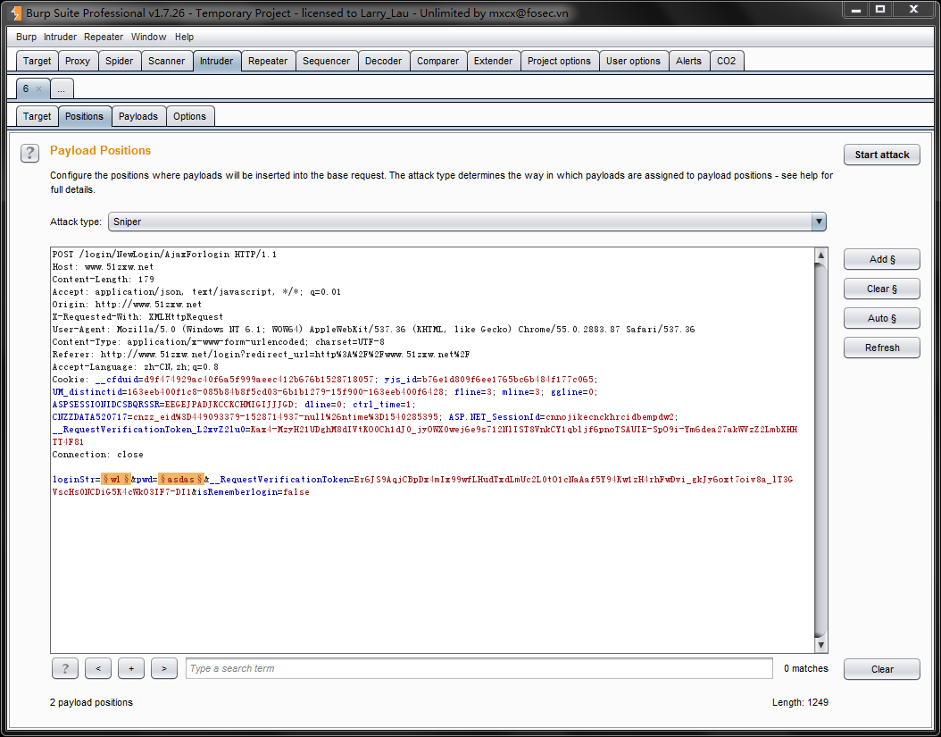Select the Positions sub-tab
Screen dimensions: 941x737
pyautogui.click(x=84, y=116)
